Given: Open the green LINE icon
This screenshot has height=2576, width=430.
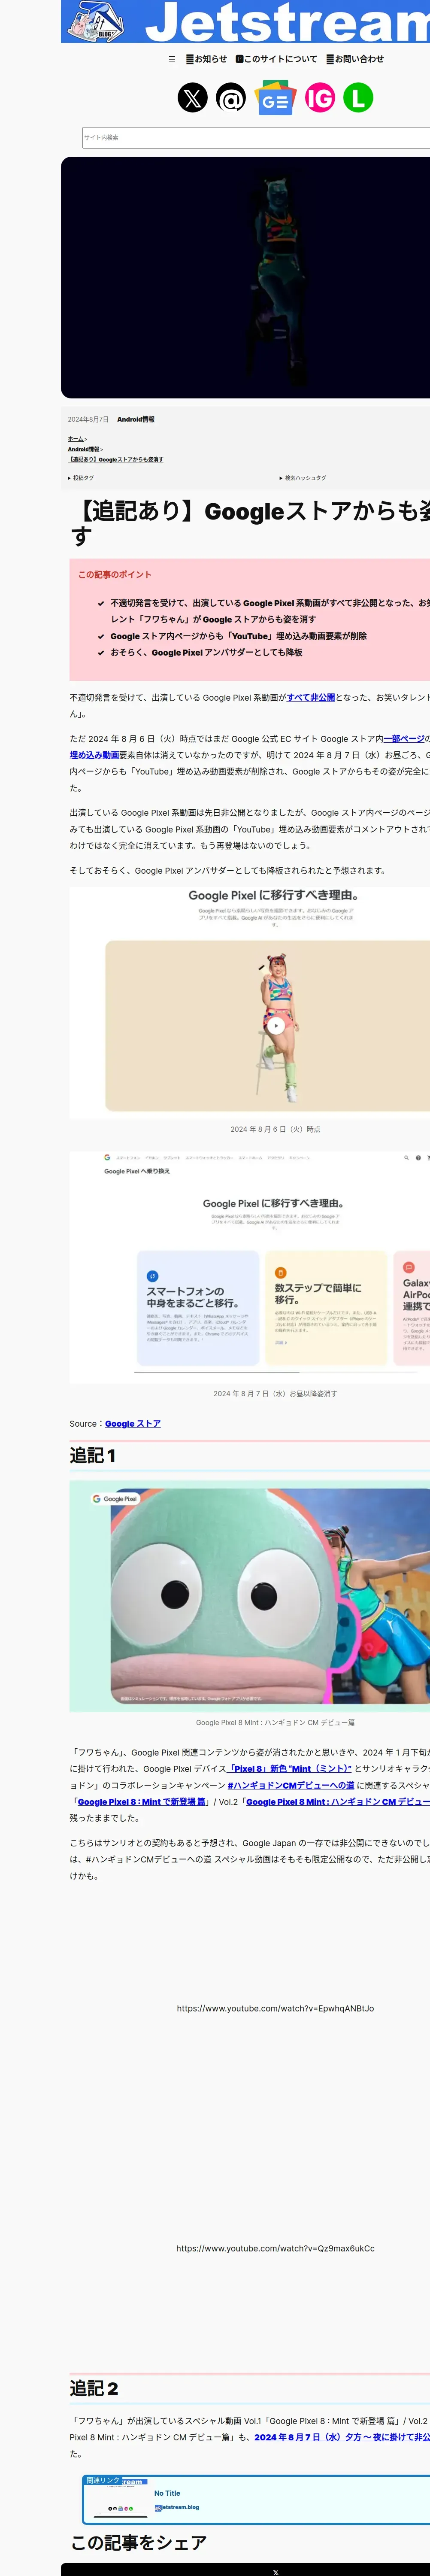Looking at the screenshot, I should (358, 97).
